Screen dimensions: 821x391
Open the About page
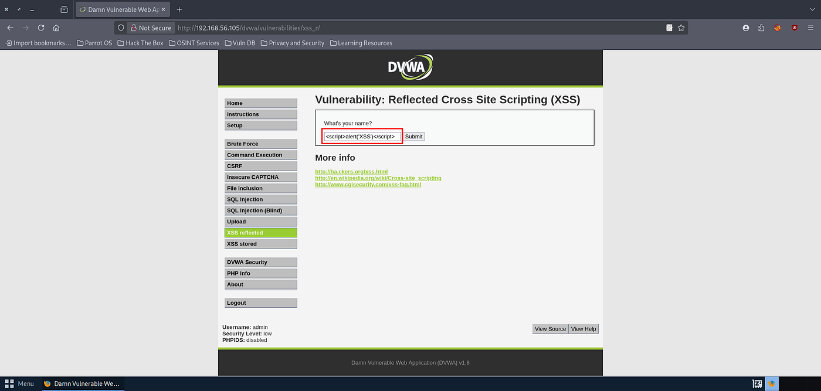260,284
